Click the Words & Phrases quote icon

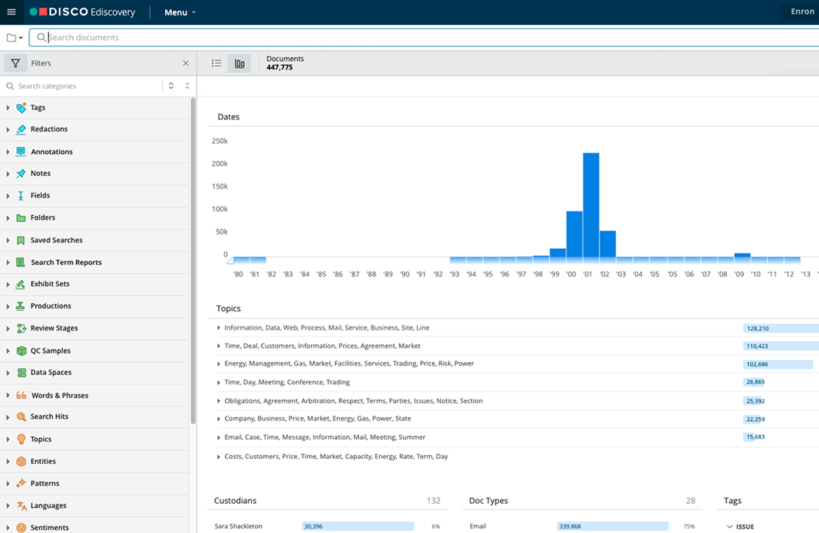[x=21, y=395]
